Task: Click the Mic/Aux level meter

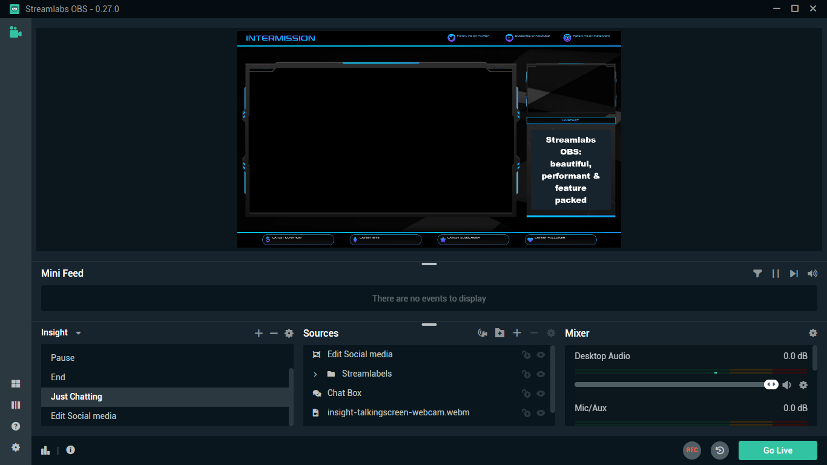Action: coord(691,423)
